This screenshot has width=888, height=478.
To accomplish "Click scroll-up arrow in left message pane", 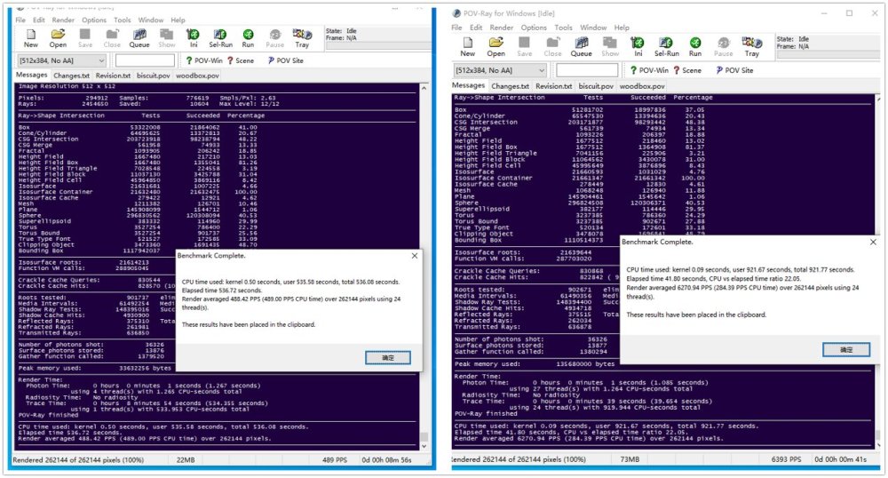I will point(424,88).
